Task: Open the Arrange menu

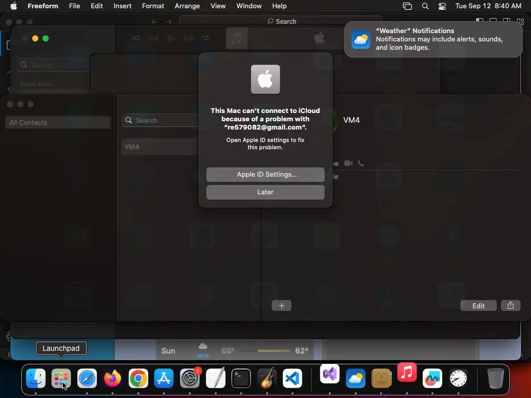Action: pos(187,6)
